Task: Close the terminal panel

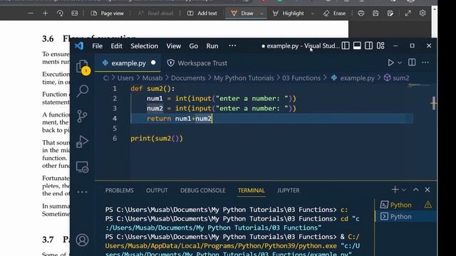Action: pyautogui.click(x=427, y=190)
